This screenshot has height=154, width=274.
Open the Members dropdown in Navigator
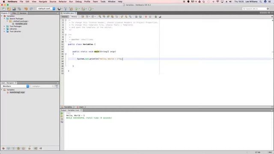15,86
